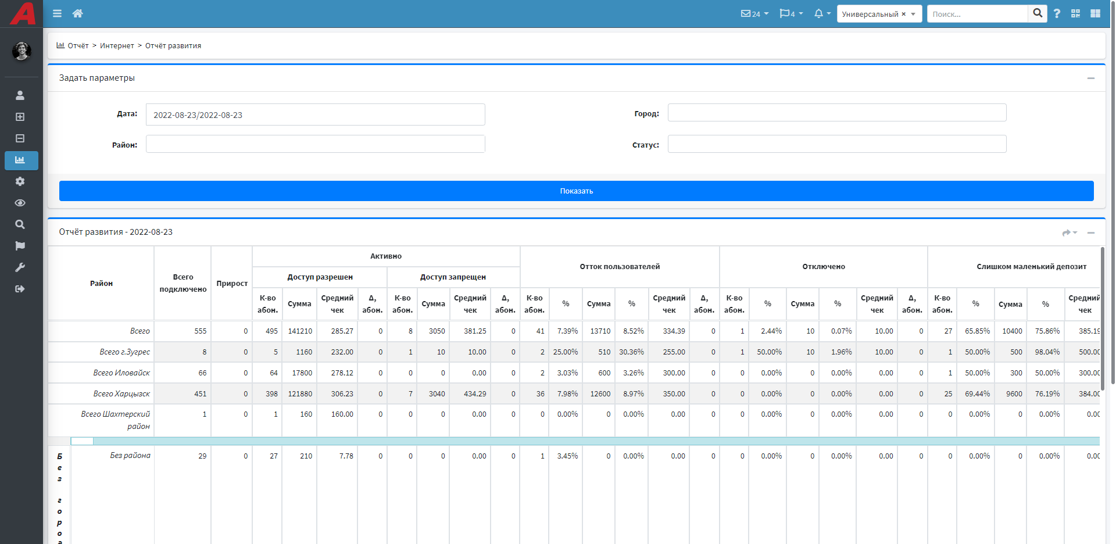The image size is (1116, 544).
Task: Click the logout icon in sidebar
Action: pyautogui.click(x=20, y=289)
